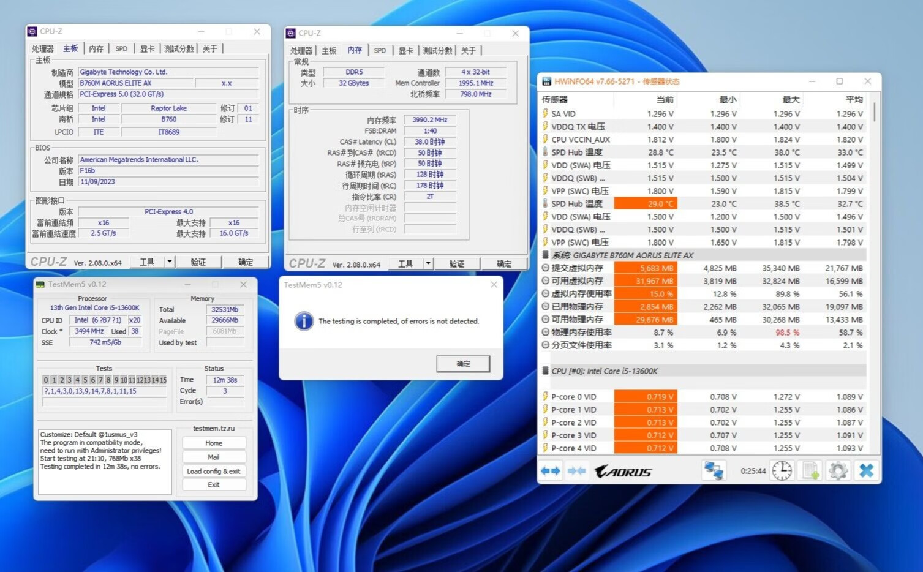Open 工具 dropdown arrow in mainboard CPU-Z
Viewport: 923px width, 572px height.
pyautogui.click(x=170, y=262)
